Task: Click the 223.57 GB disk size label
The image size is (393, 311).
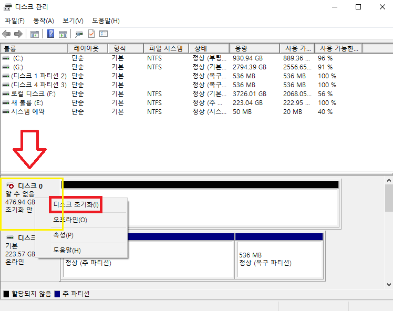Action: tap(20, 254)
